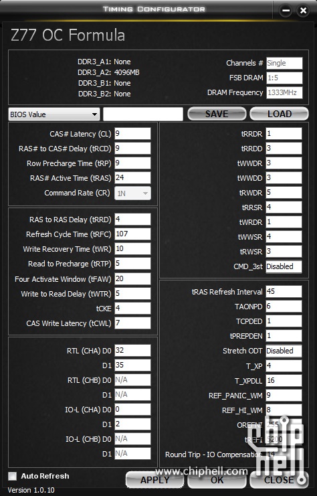Select the Refresh Cycle Time (tRFC) field
317x496 pixels.
(132, 234)
